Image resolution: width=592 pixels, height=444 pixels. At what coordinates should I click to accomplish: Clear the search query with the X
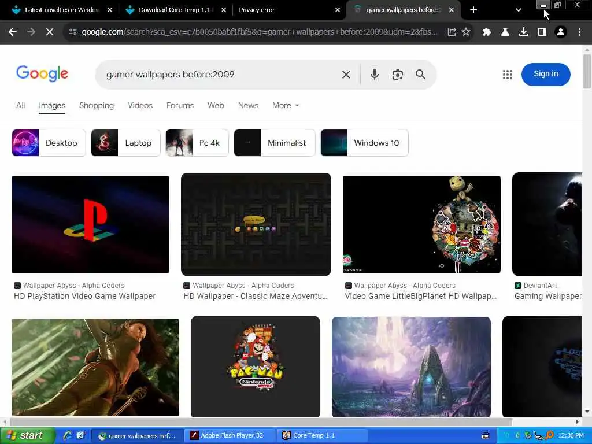pyautogui.click(x=346, y=75)
